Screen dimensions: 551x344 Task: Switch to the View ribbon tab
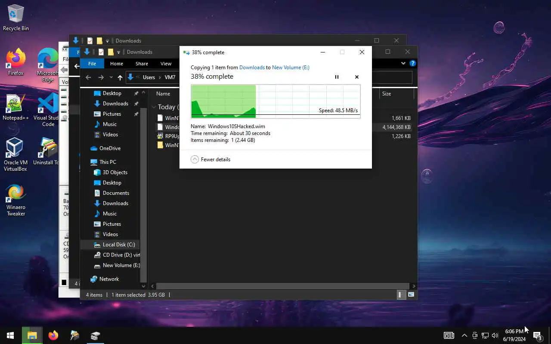pyautogui.click(x=166, y=64)
